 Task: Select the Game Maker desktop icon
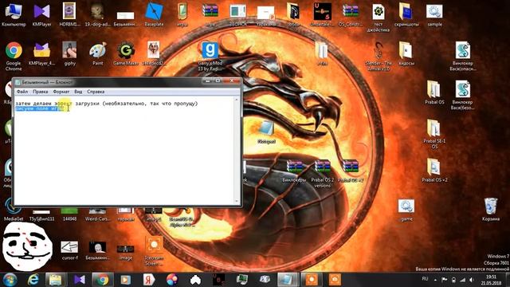pyautogui.click(x=126, y=53)
